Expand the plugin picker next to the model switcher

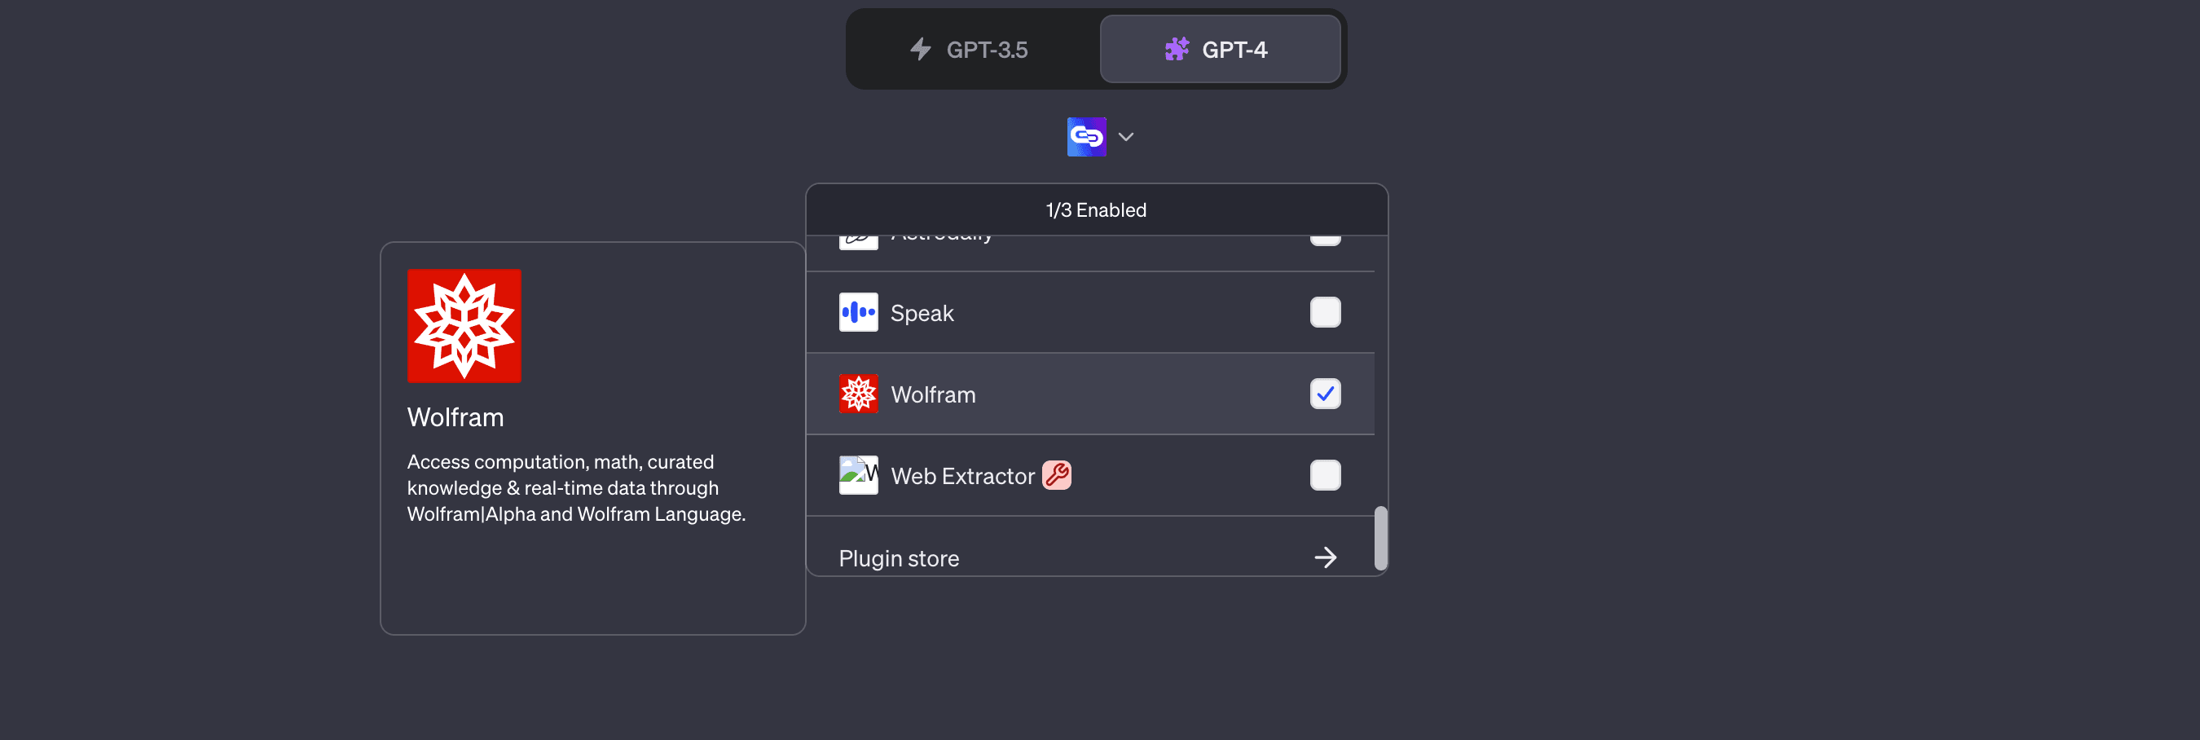[x=1124, y=136]
